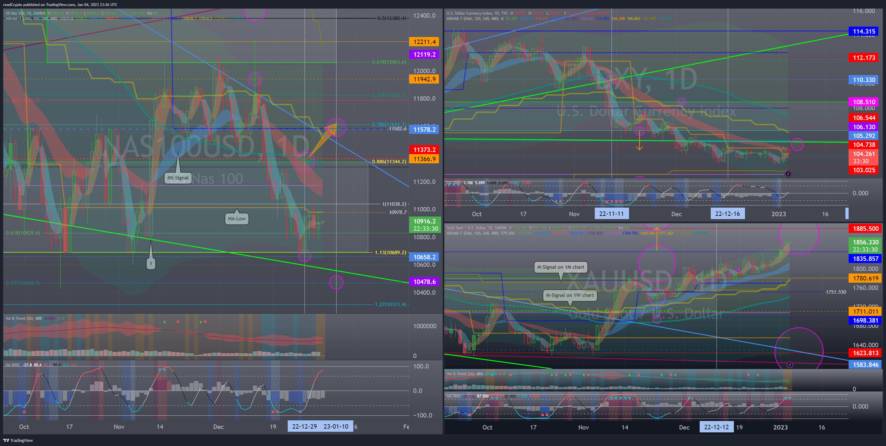This screenshot has width=886, height=446.
Task: Click the 23-01-10 date marker
Action: tap(336, 426)
